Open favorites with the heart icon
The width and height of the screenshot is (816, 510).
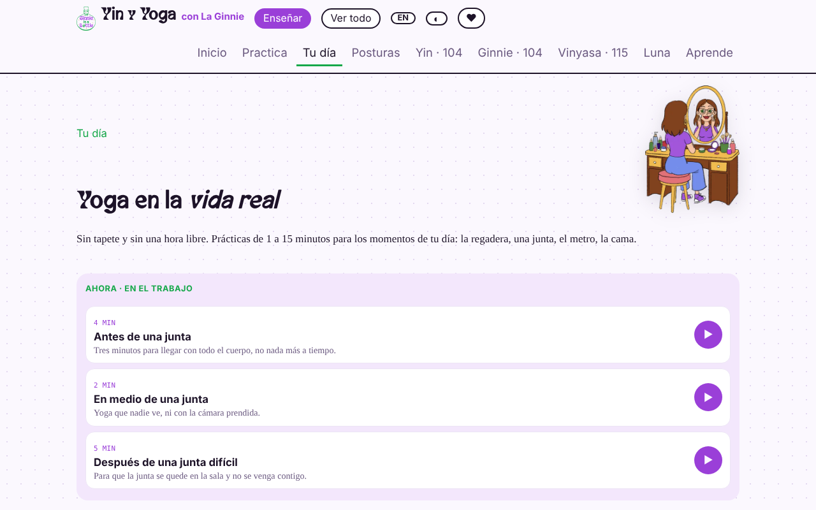tap(471, 18)
